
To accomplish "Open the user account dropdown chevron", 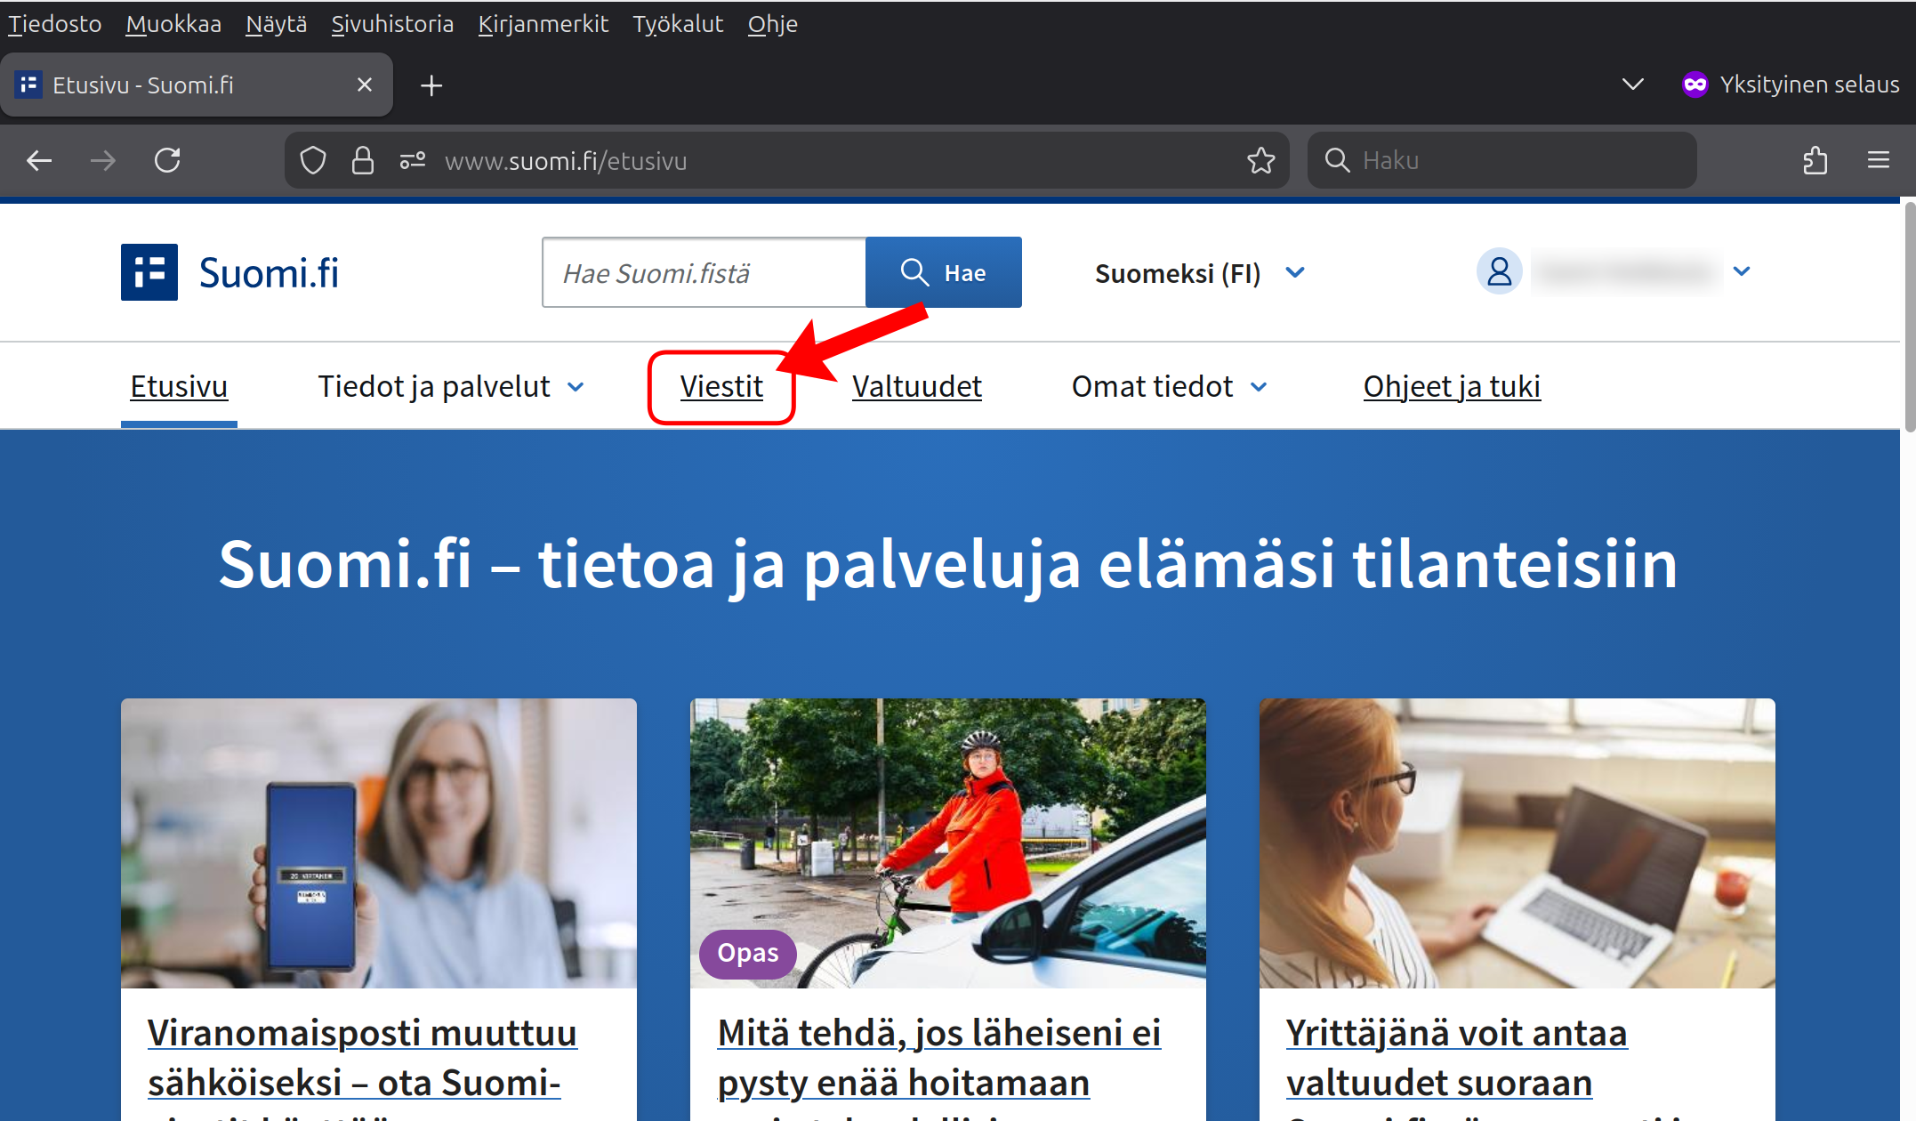I will pos(1742,271).
